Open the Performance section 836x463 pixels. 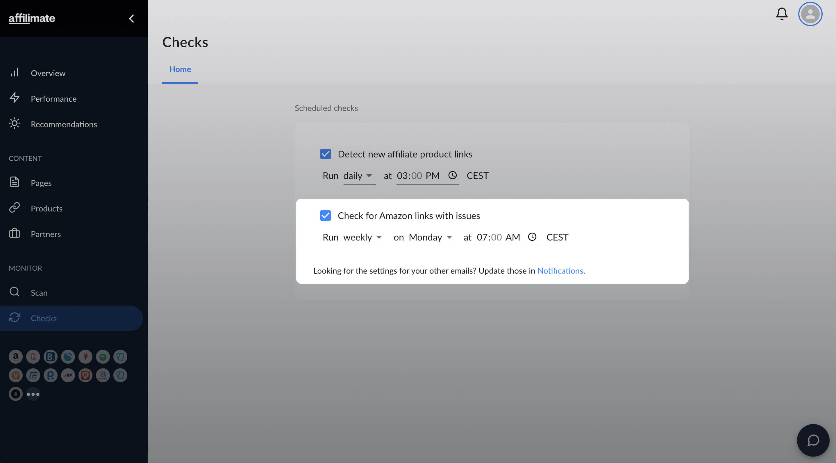[x=54, y=99]
